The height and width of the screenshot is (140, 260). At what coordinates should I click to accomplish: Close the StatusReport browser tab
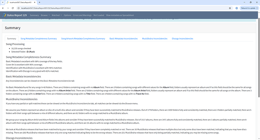[x=35, y=2]
